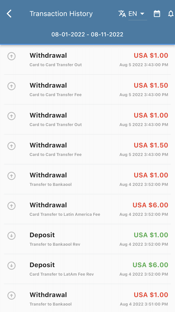Open the calendar date picker icon
This screenshot has width=175, height=312.
coord(157,14)
